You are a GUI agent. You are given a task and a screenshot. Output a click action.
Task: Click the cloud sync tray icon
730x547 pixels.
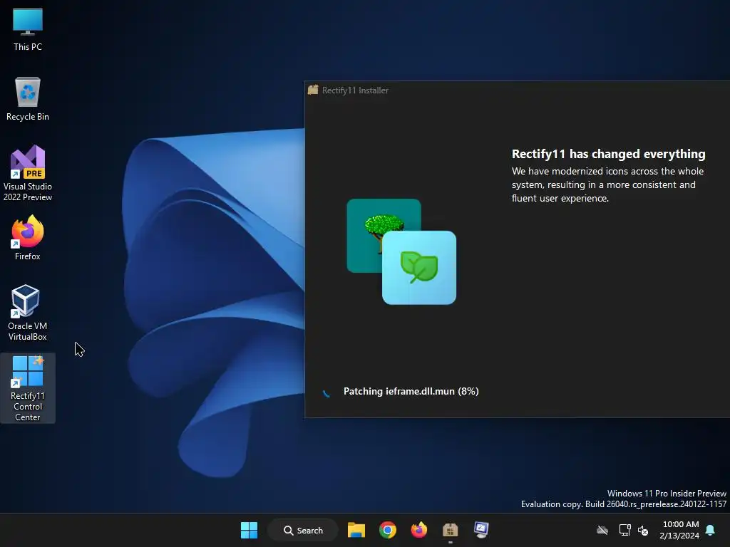(602, 530)
